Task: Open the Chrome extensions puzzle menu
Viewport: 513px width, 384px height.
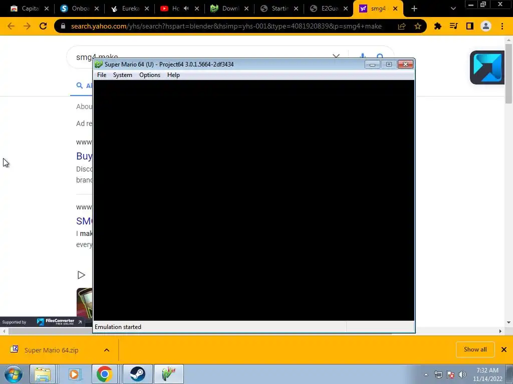Action: [x=438, y=26]
